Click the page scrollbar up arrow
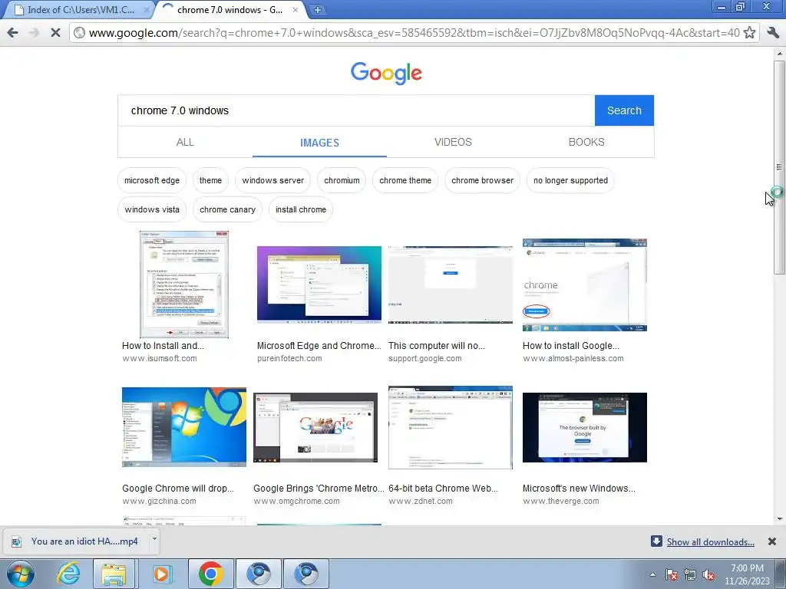786x589 pixels. 780,54
